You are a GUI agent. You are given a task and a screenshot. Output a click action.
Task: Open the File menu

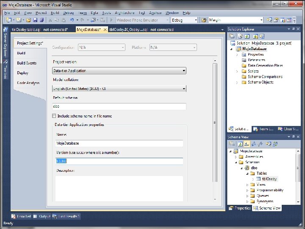click(7, 13)
